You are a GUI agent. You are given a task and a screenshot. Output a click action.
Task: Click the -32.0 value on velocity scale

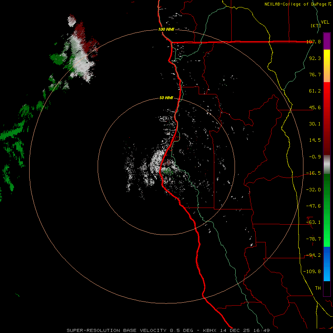pos(314,190)
